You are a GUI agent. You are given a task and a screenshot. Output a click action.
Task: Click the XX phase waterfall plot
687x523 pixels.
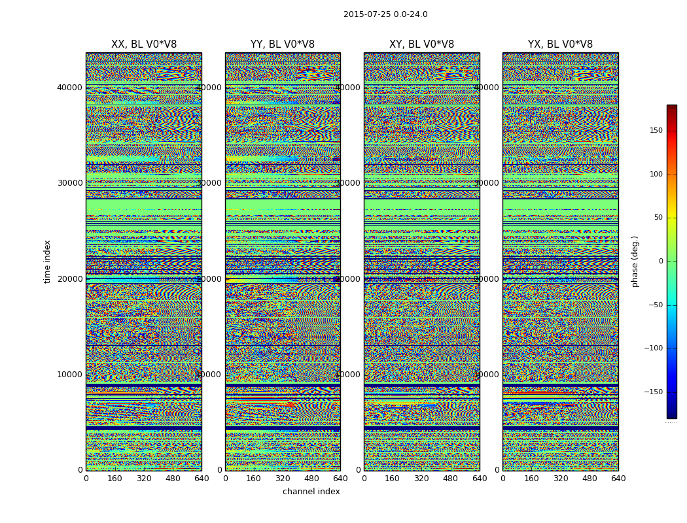(144, 261)
